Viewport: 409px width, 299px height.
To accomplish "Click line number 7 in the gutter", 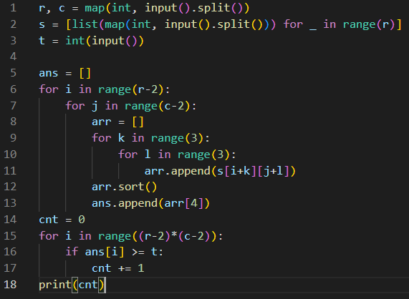I will [14, 106].
